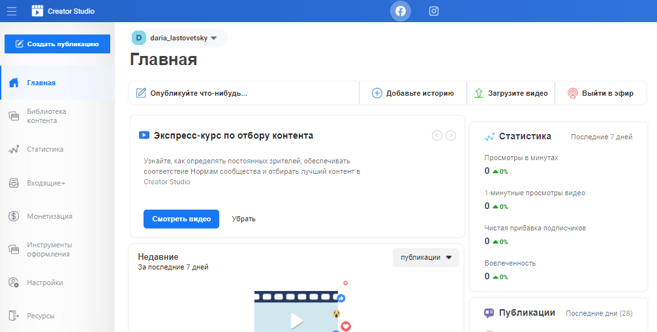Image resolution: width=657 pixels, height=332 pixels.
Task: Click the Ресурсы exit-door icon
Action: (14, 316)
